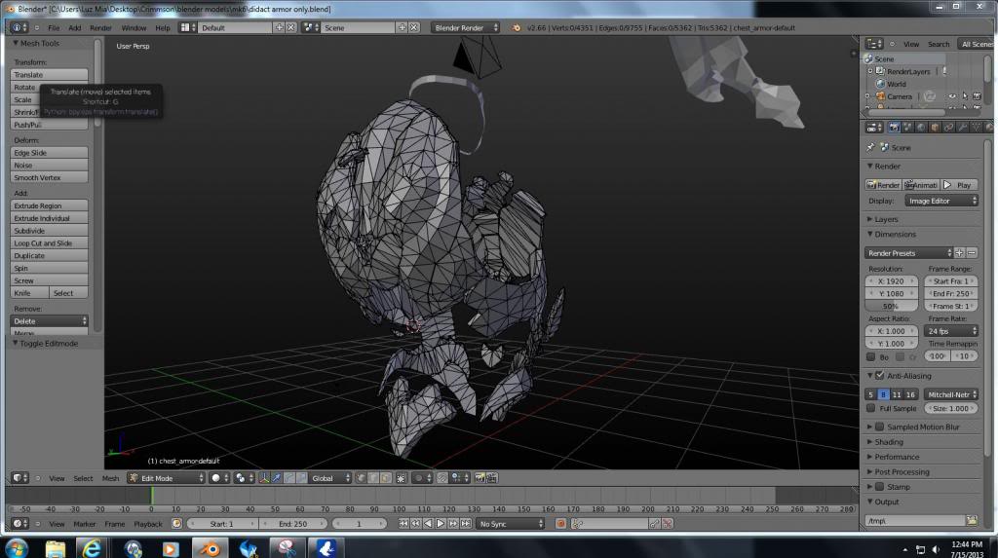
Task: Enable the Full Sample checkbox
Action: pos(872,409)
